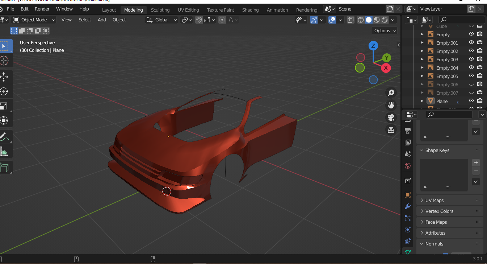The image size is (487, 264).
Task: Open the File menu
Action: point(11,9)
